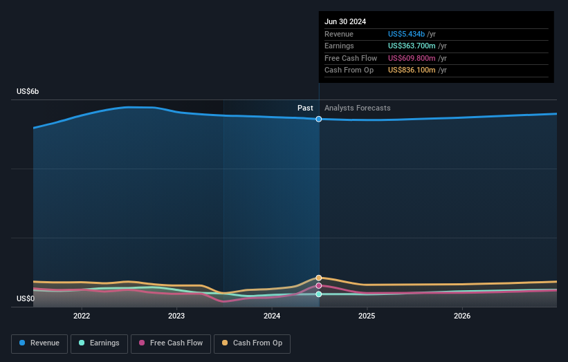
Task: Click the pink Free Cash Flow data point
Action: pyautogui.click(x=319, y=286)
